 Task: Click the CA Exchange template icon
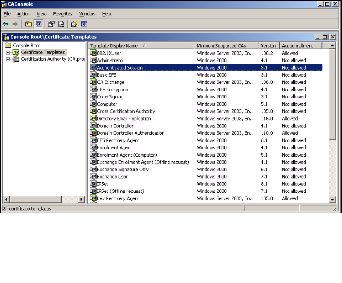(93, 82)
